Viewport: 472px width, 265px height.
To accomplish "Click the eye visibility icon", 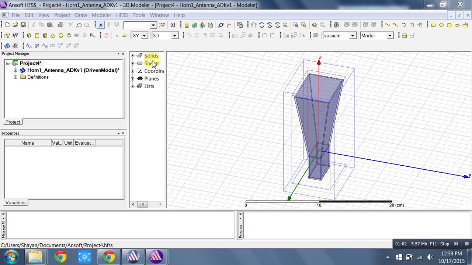I will [336, 25].
